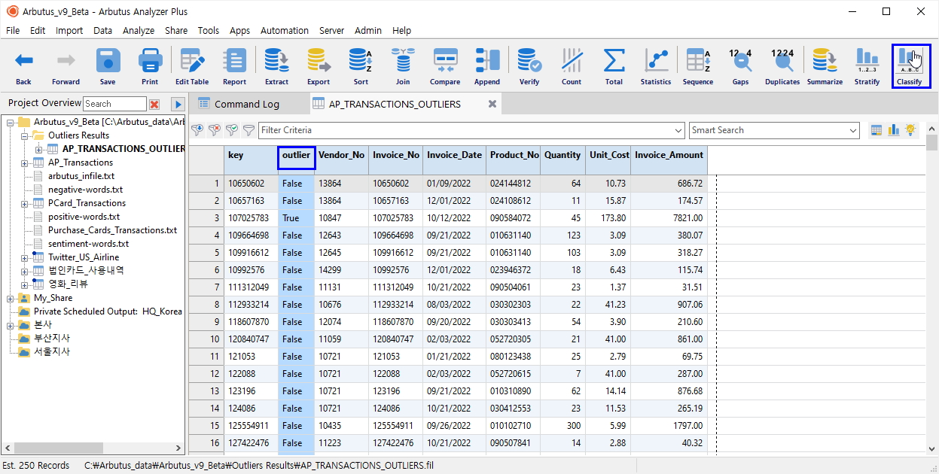Click the apply filter funnel icon
Viewport: 939px width, 474px height.
tap(198, 130)
